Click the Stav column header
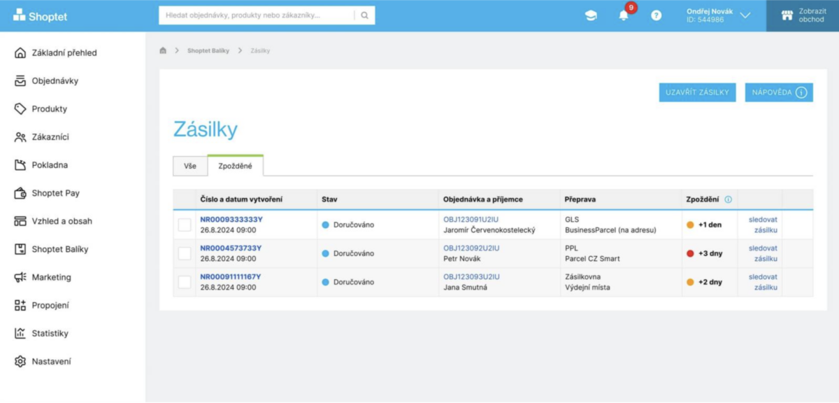 click(329, 199)
